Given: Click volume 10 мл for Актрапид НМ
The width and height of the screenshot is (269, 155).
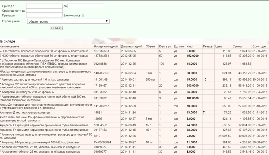Looking at the screenshot, I should (x=149, y=142).
